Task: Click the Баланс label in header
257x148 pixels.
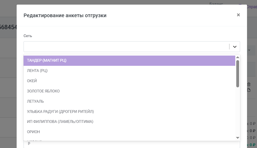Action: coord(216,4)
